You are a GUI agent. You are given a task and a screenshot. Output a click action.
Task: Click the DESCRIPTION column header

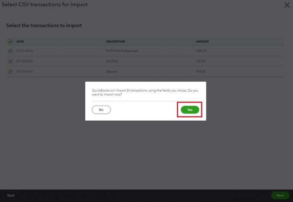click(115, 41)
